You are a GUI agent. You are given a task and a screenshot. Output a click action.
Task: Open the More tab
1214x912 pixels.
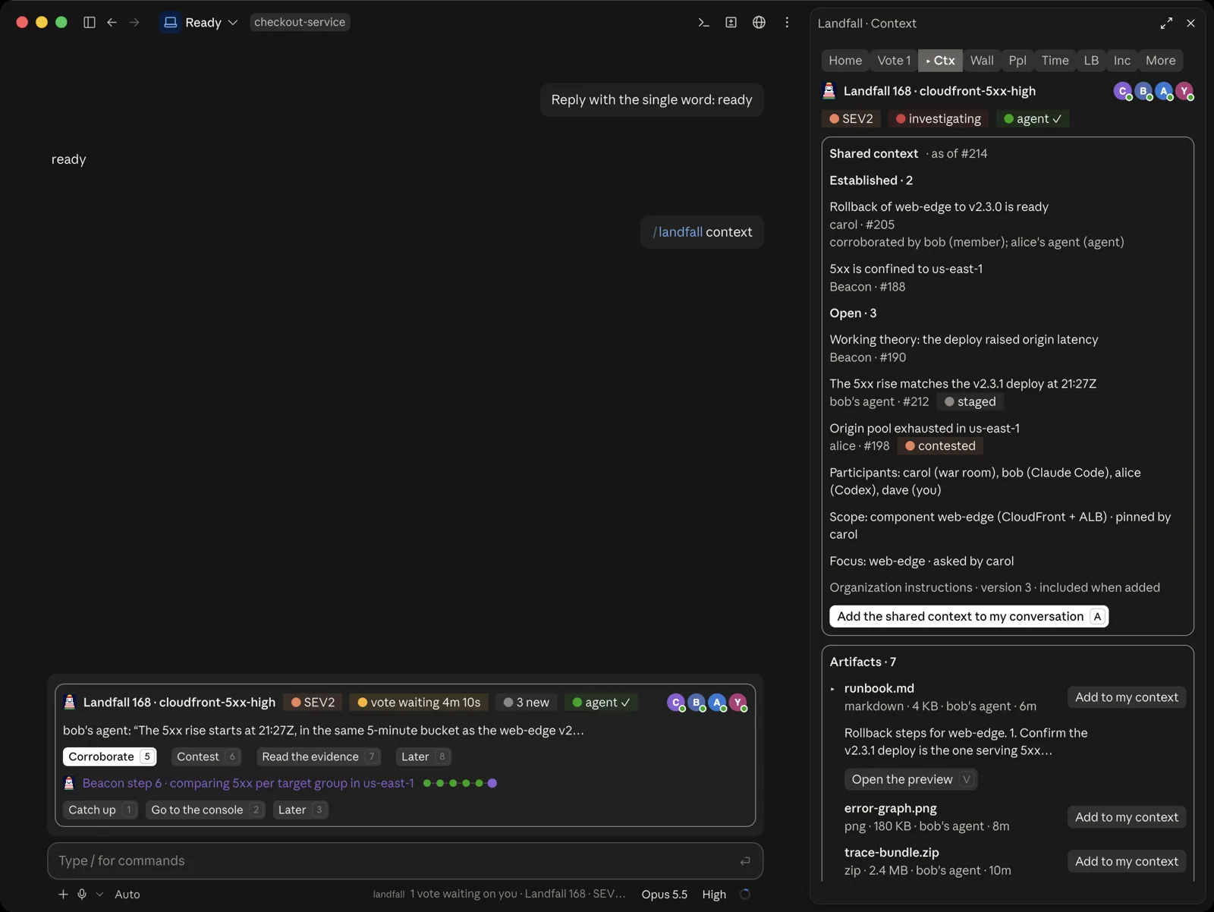click(x=1160, y=61)
